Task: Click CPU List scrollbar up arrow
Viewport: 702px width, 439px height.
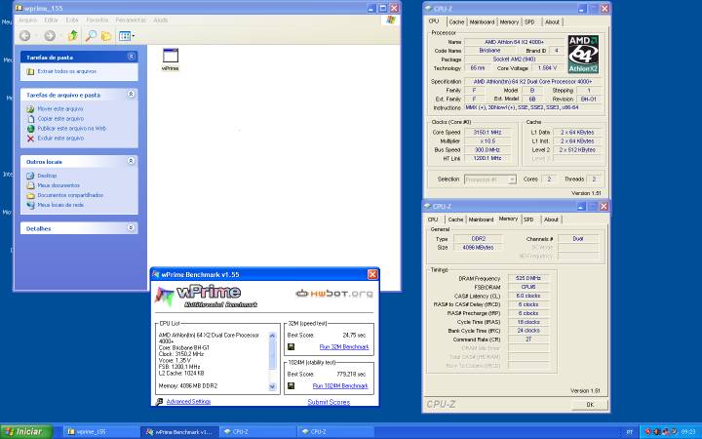Action: click(272, 336)
